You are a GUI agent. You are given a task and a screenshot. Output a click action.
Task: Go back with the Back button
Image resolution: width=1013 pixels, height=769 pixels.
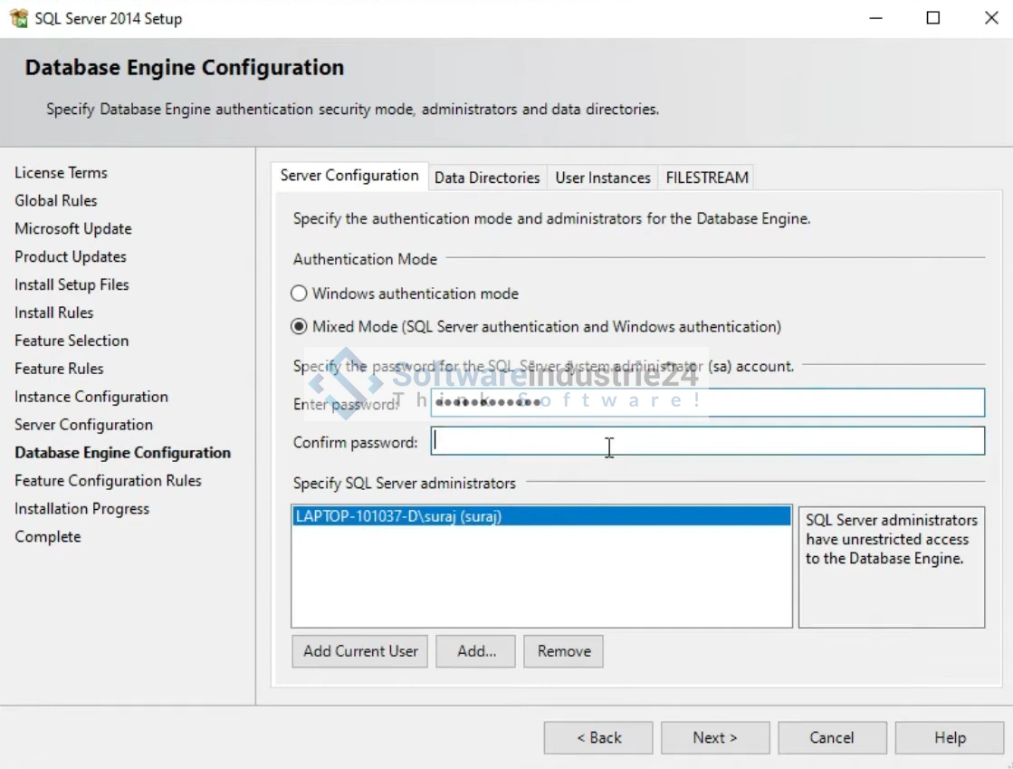[598, 737]
